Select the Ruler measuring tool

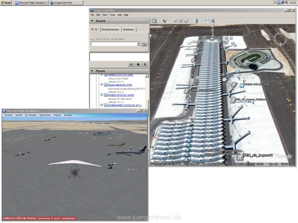click(197, 21)
